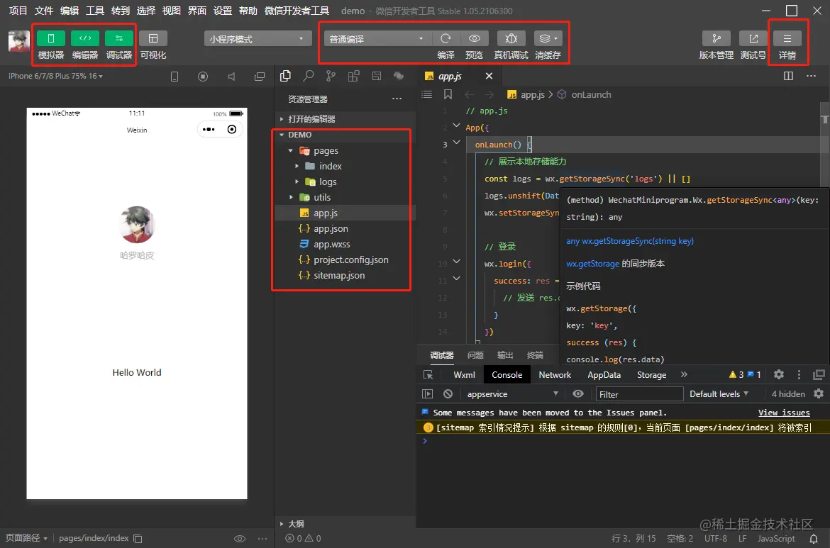Switch to the Wxml devtools tab
This screenshot has width=830, height=548.
point(464,374)
